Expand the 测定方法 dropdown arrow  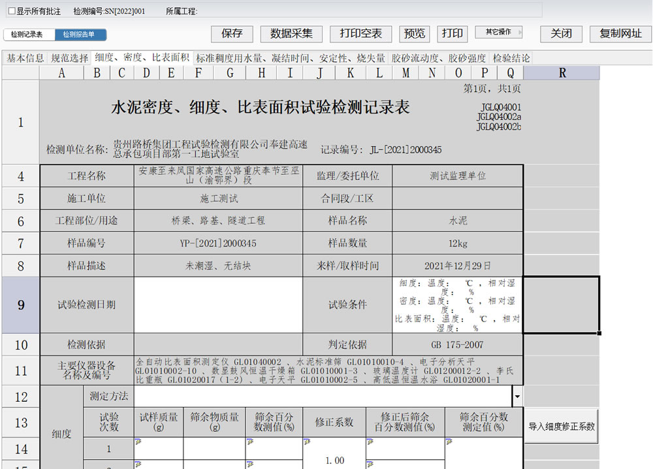[x=518, y=396]
